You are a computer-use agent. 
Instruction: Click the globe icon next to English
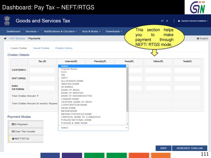coord(198,38)
